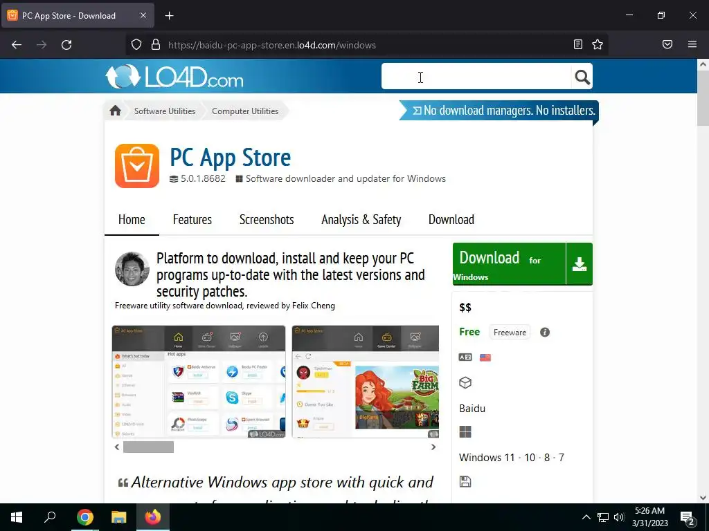Open Computer Utilities breadcrumb
Screen dimensions: 709x531
(x=245, y=111)
